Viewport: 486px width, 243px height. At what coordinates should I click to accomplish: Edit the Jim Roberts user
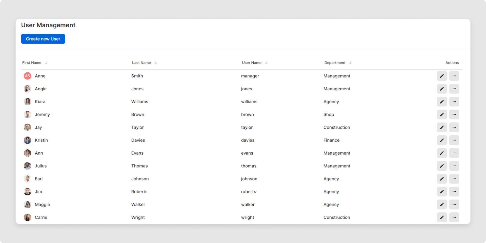click(442, 192)
